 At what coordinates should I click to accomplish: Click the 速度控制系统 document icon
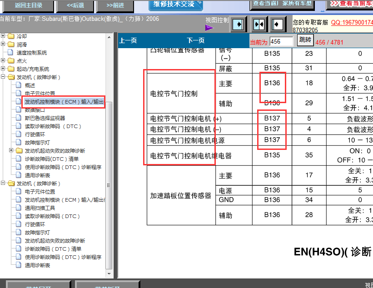pos(10,52)
